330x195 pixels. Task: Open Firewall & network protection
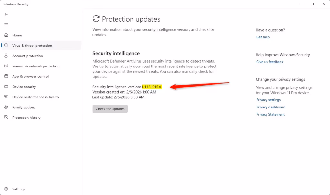pos(35,66)
